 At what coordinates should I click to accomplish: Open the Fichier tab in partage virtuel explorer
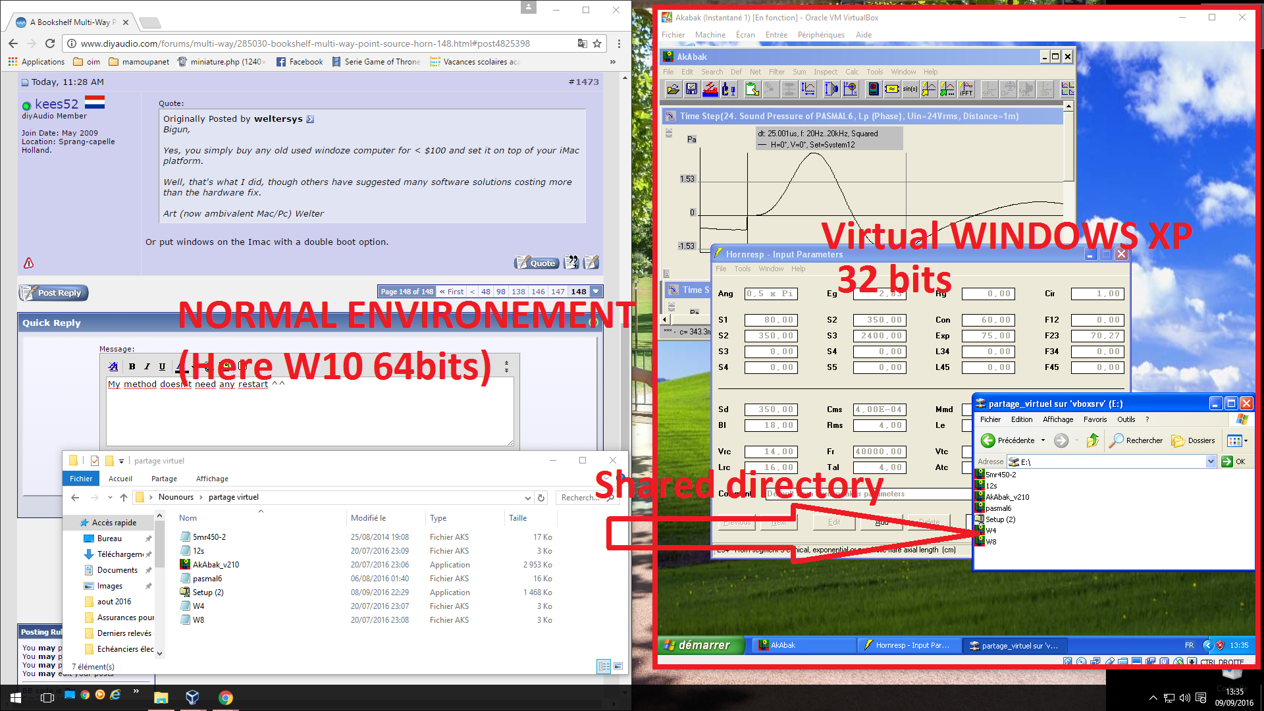[81, 479]
